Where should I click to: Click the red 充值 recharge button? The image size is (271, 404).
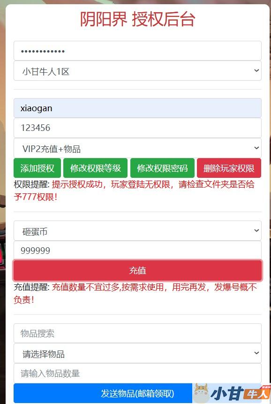(137, 270)
